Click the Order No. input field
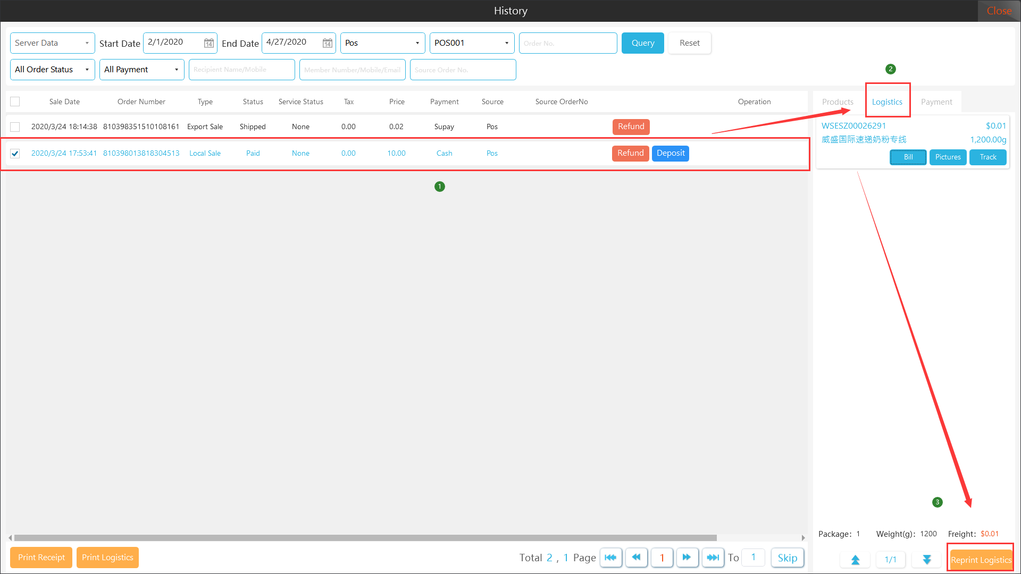Screen dimensions: 1021x574 coord(568,43)
